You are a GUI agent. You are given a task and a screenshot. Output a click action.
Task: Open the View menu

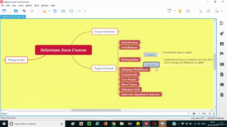pyautogui.click(x=14, y=6)
